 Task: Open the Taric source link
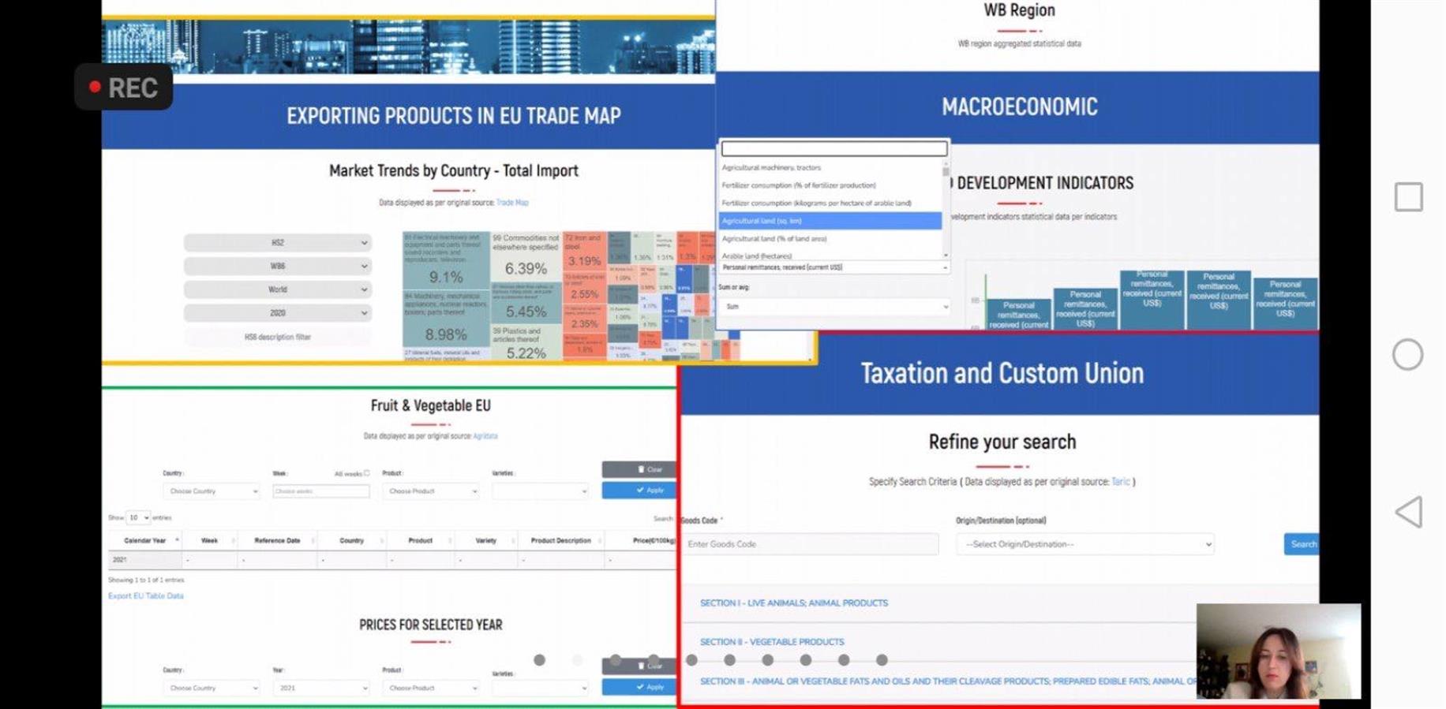pos(1120,482)
